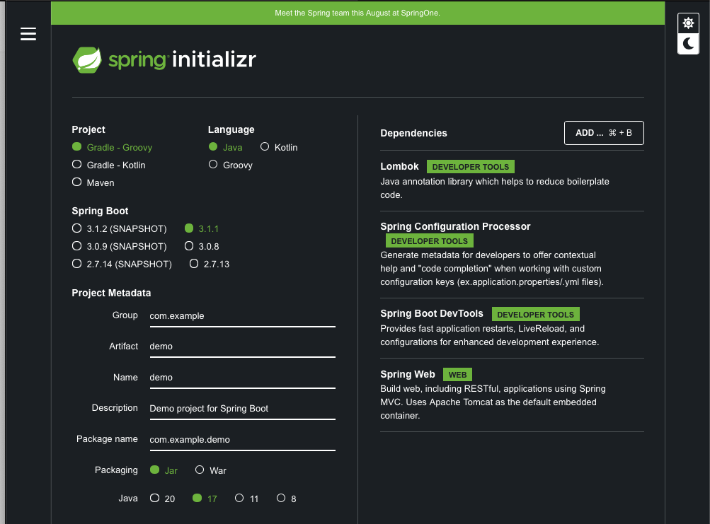Select Spring Boot 3.0.9 (SNAPSHOT)

click(120, 247)
